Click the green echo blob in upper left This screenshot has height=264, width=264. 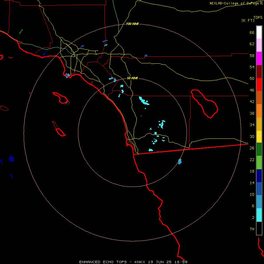(21, 31)
